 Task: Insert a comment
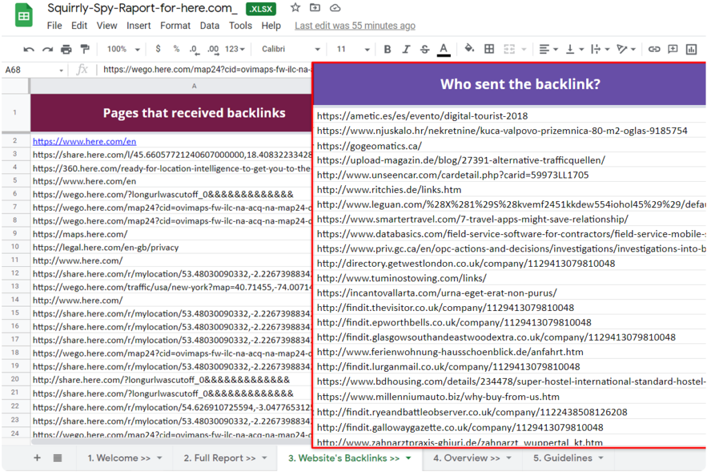[x=672, y=49]
